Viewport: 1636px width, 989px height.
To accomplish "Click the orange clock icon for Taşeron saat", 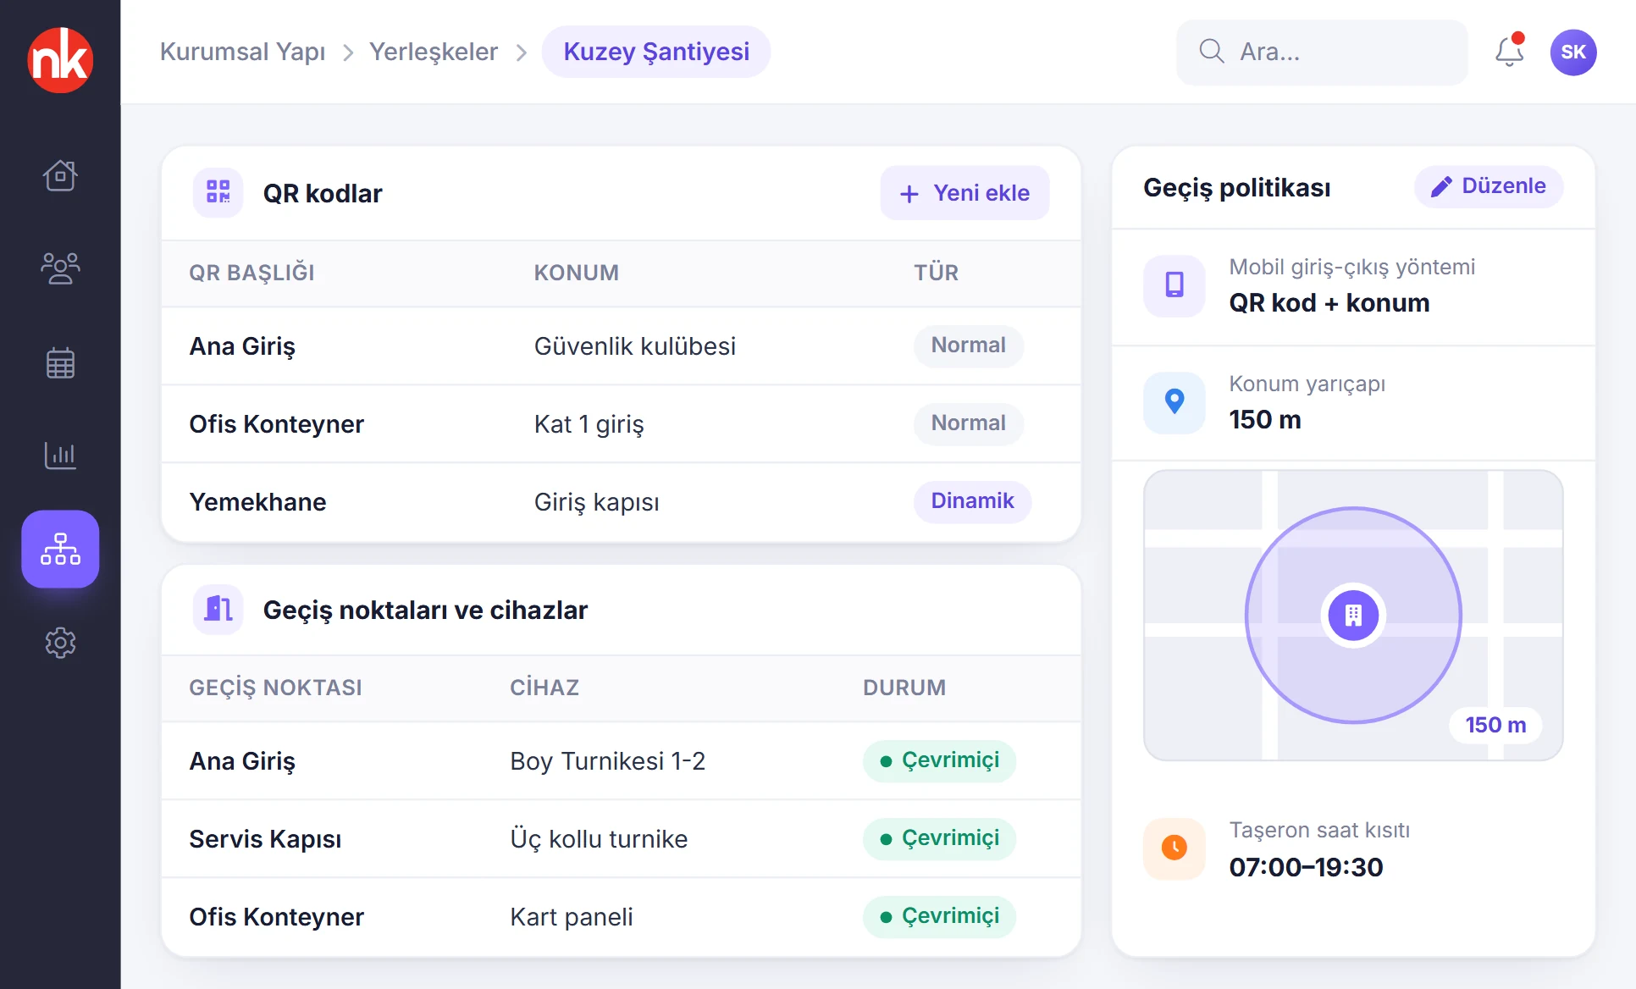I will point(1174,848).
